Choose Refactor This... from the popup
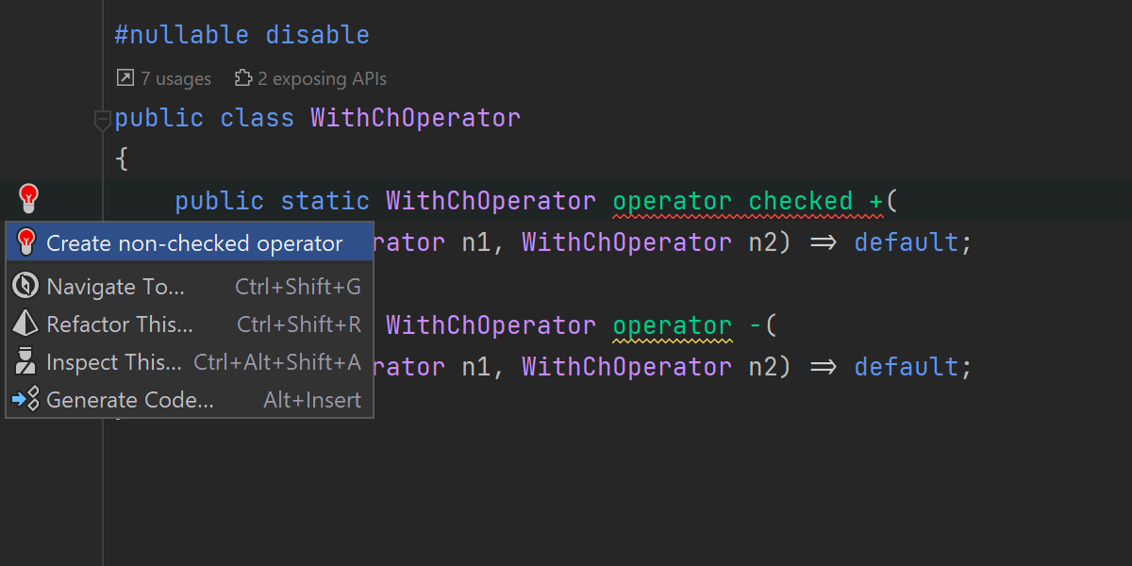The image size is (1132, 566). click(x=120, y=325)
